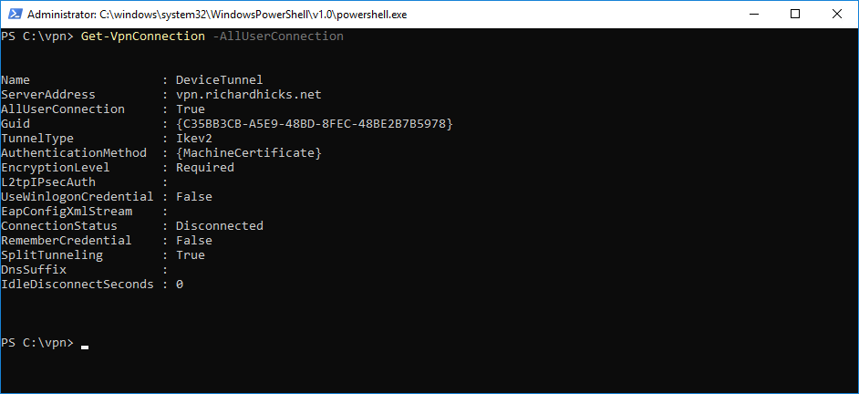Click the RememberCredential False value

(x=194, y=241)
